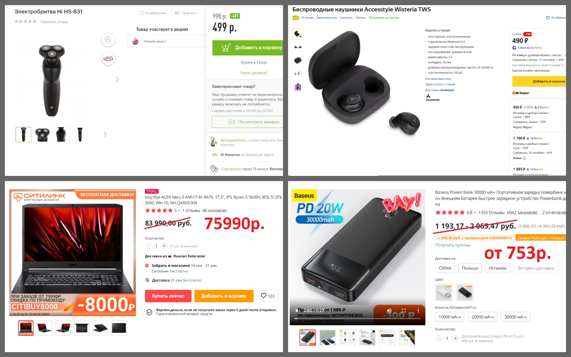Click the heart wishlist icon showing 103

coord(264,296)
